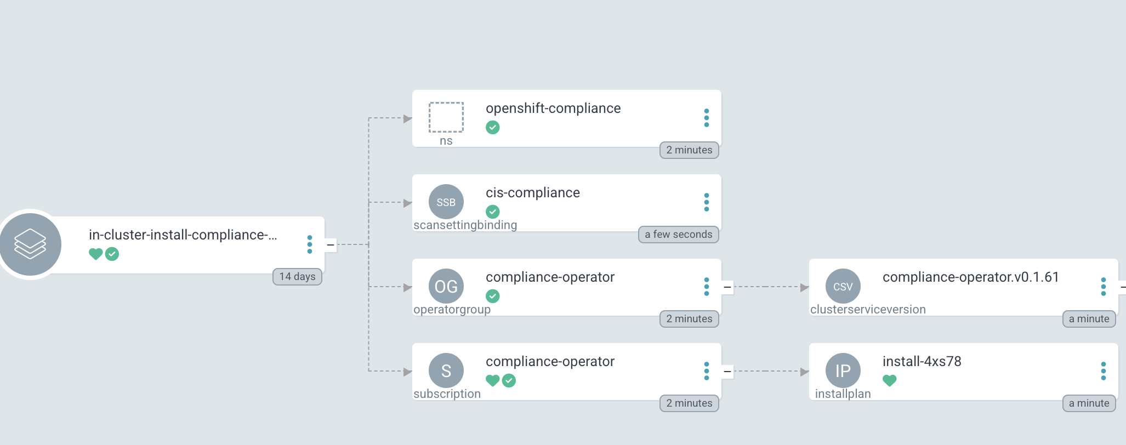Click the compliance-operator subscription name
1126x445 pixels.
(x=550, y=362)
